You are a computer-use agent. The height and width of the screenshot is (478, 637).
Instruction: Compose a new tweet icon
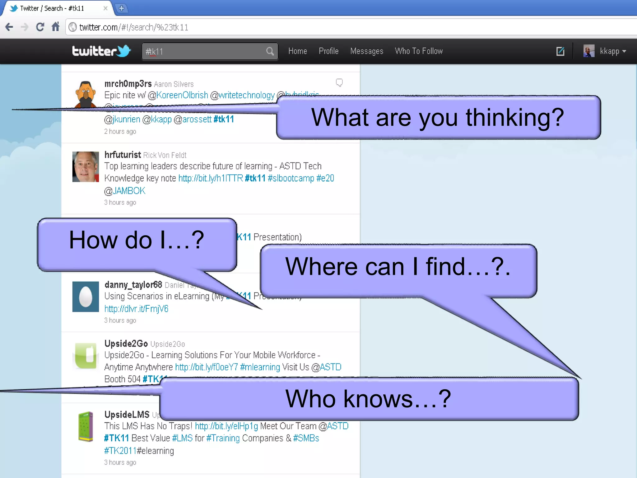tap(560, 51)
